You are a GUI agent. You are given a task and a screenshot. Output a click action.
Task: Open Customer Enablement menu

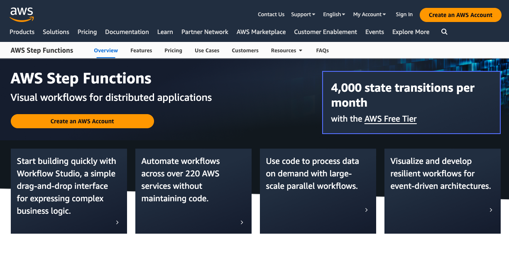point(325,32)
